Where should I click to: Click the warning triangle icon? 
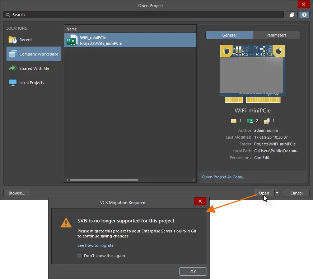click(66, 223)
